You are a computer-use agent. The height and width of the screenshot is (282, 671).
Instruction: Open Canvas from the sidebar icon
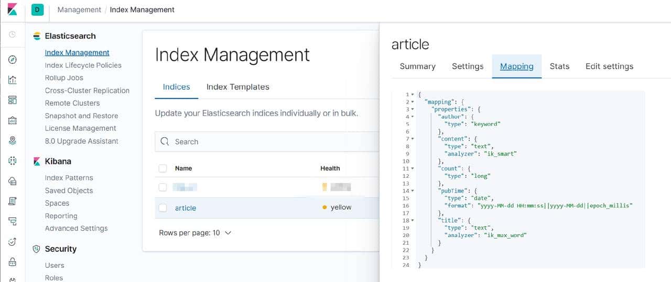13,120
